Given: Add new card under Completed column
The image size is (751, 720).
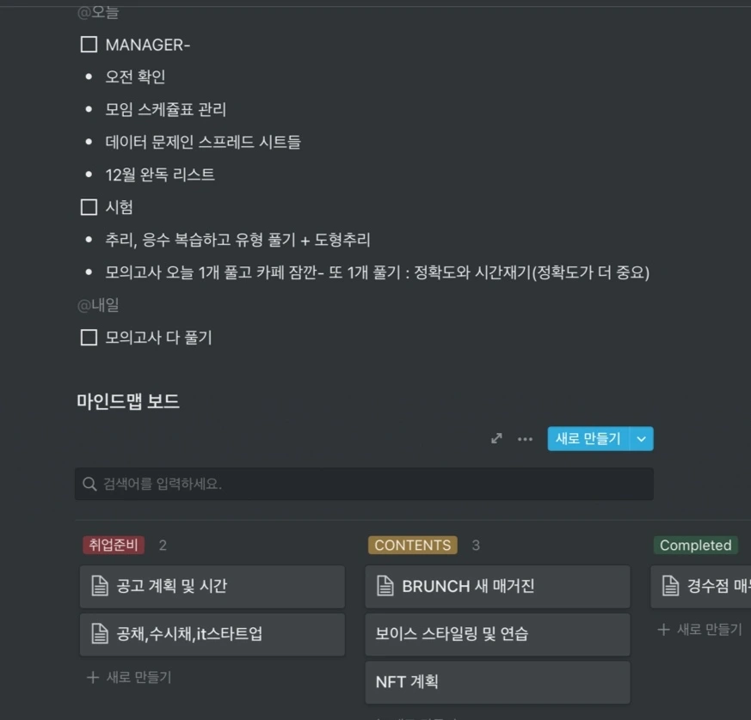Looking at the screenshot, I should (699, 630).
